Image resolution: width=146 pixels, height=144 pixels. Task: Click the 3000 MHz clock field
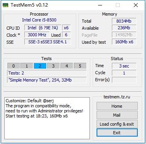[x=37, y=35]
